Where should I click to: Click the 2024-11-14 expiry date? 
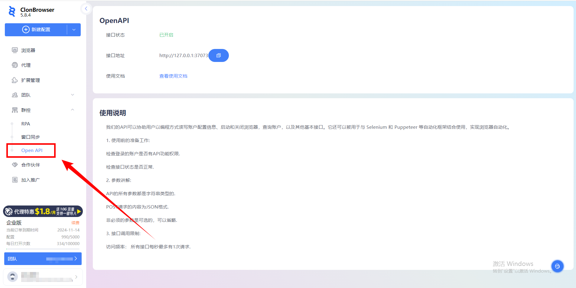[68, 230]
